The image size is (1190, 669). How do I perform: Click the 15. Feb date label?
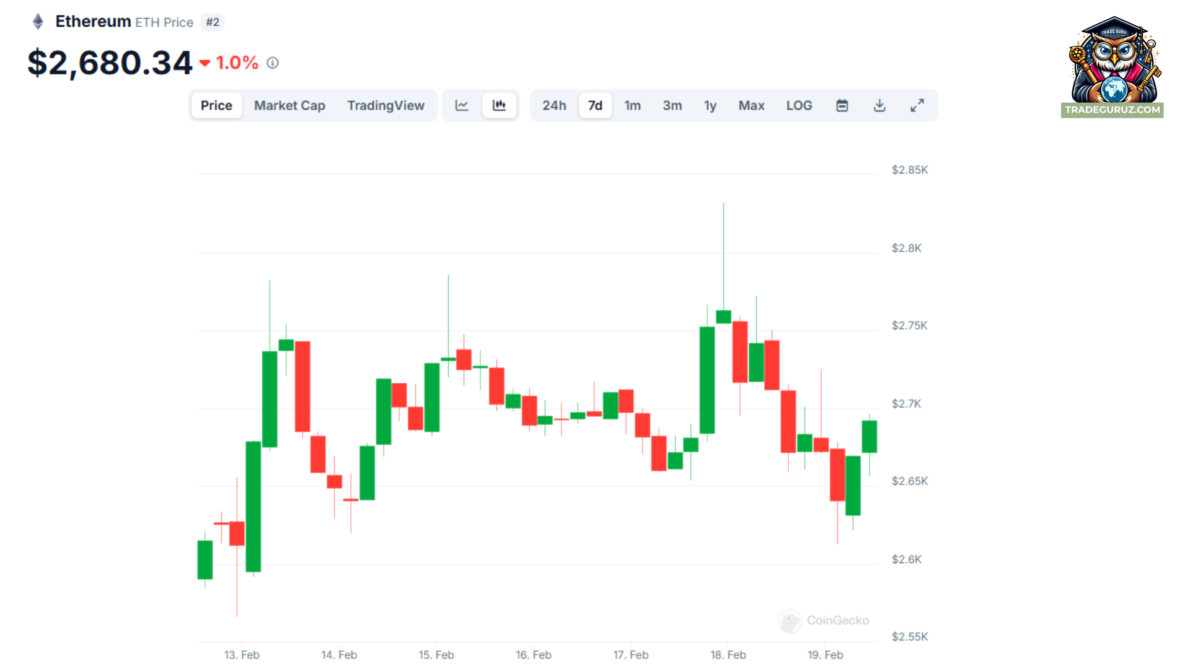coord(436,655)
